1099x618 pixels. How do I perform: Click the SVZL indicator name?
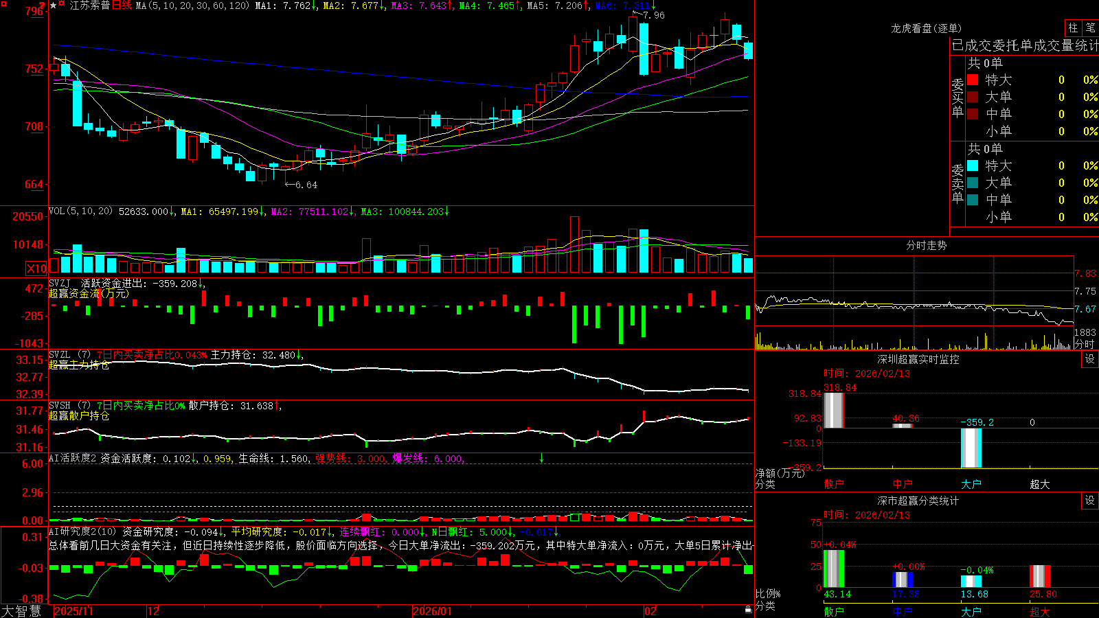tap(60, 355)
